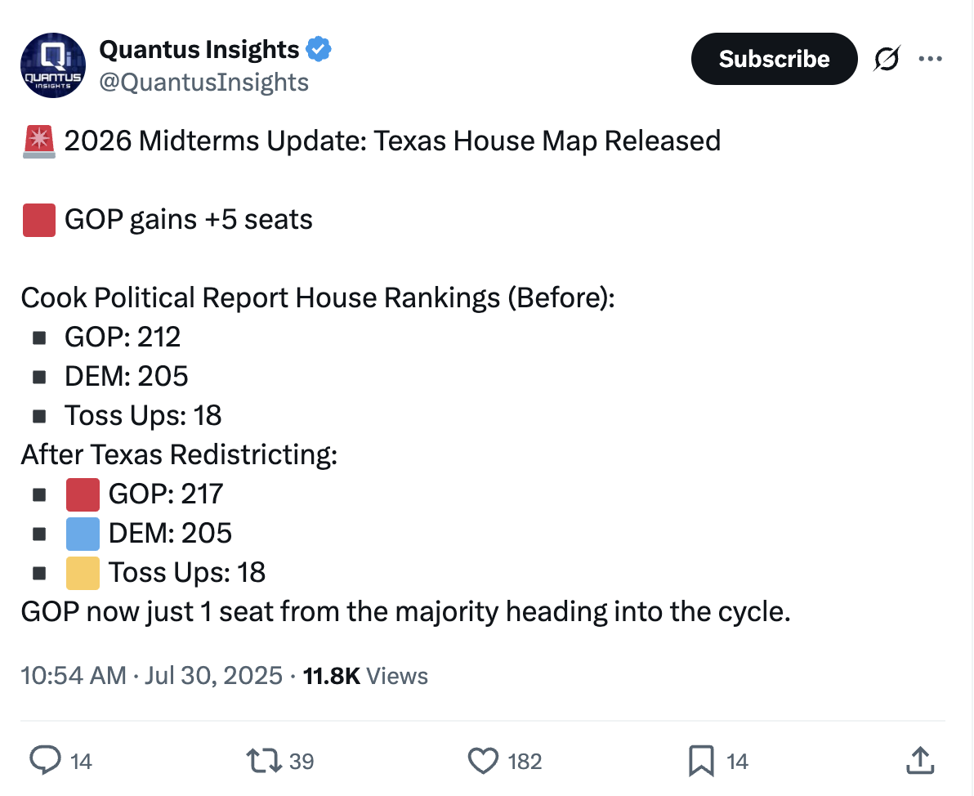Click the blue square beside DEM: 205

click(83, 534)
